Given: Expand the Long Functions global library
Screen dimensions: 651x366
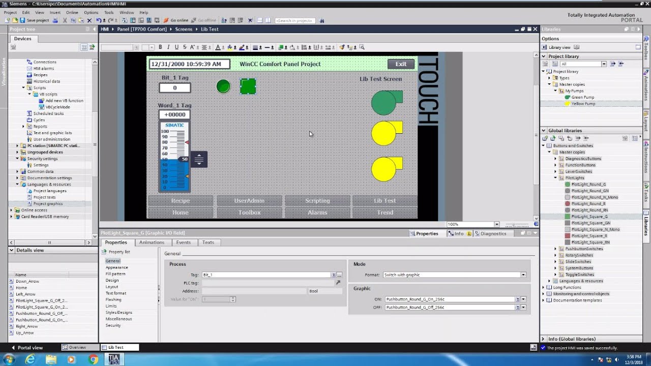Looking at the screenshot, I should tap(543, 287).
